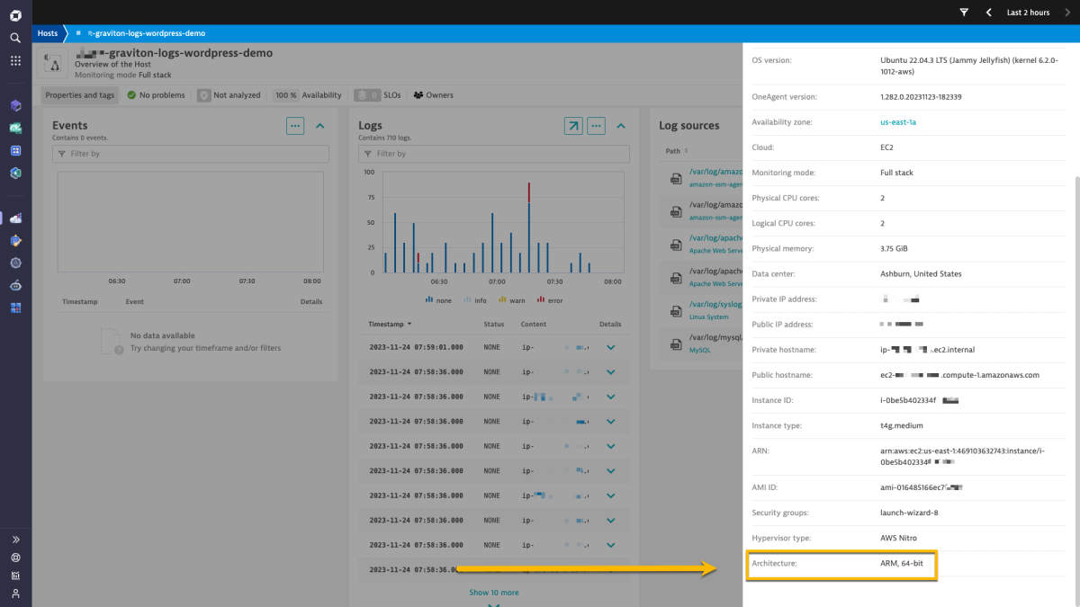Select the Properties and tags tab
This screenshot has width=1080, height=607.
[x=79, y=94]
